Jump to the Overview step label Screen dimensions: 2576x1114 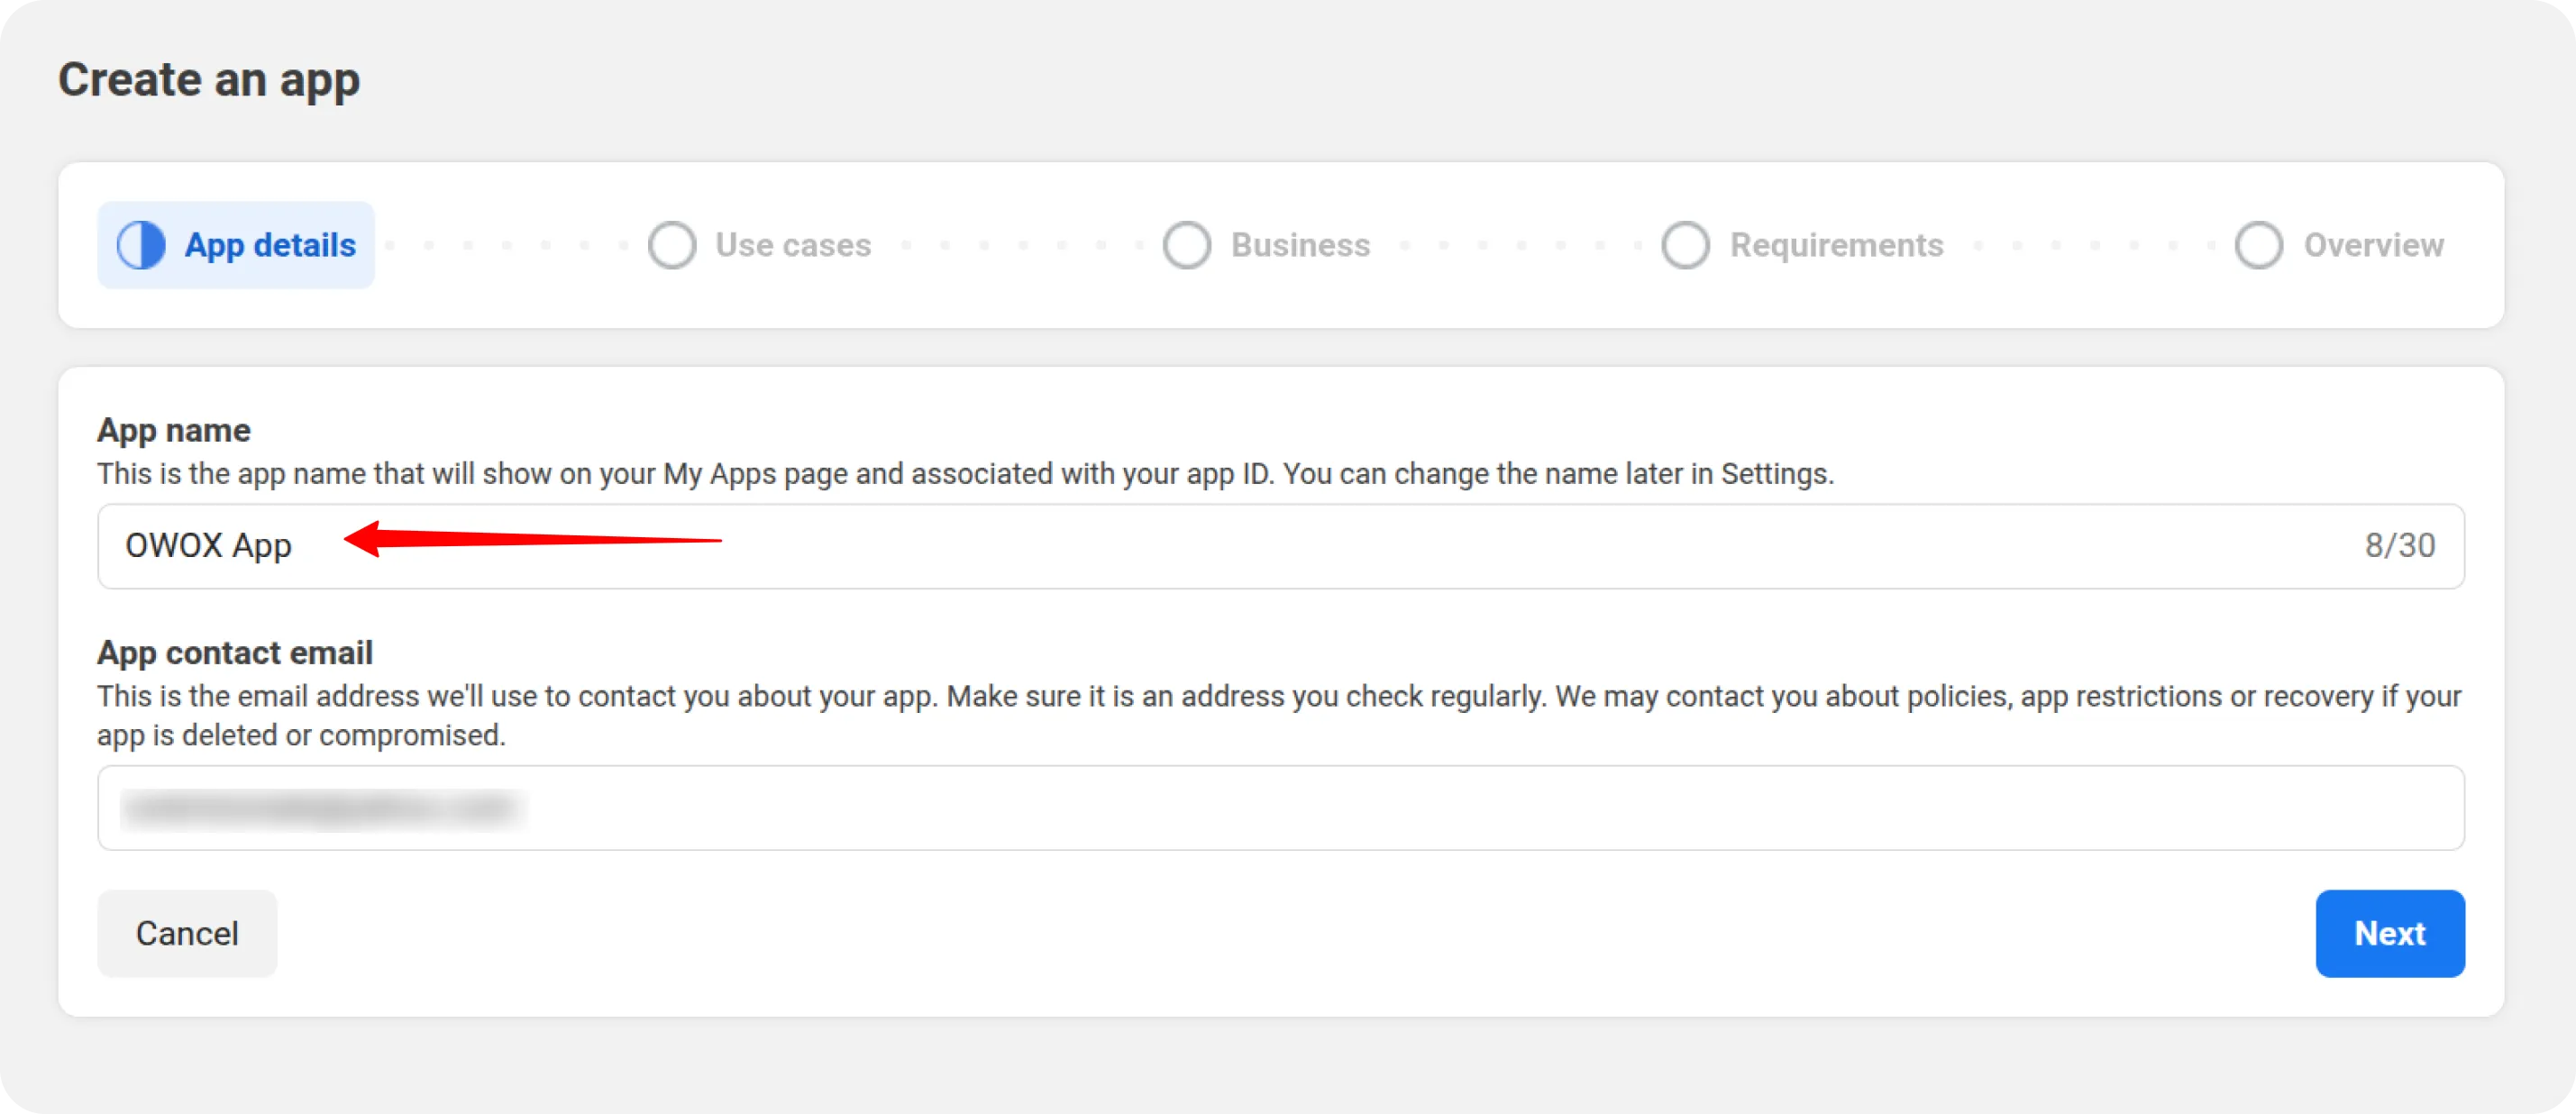tap(2373, 245)
